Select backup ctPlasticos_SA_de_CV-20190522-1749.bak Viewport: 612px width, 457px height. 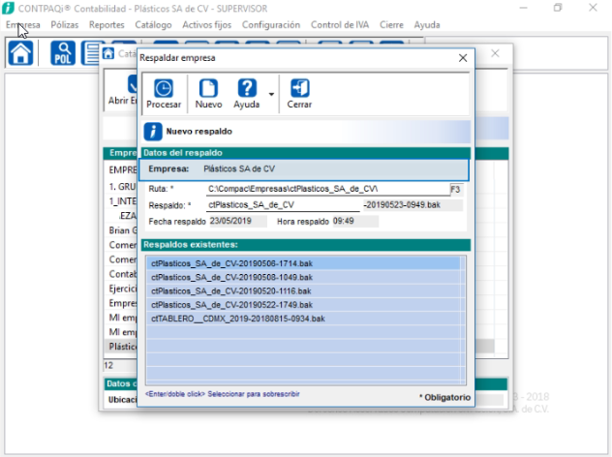[303, 305]
